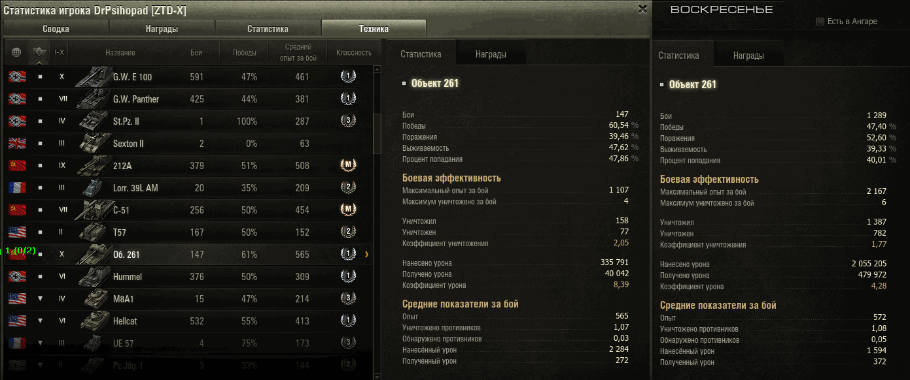This screenshot has height=380, width=910.
Task: Select German flag icon on Hummel row
Action: [x=17, y=276]
